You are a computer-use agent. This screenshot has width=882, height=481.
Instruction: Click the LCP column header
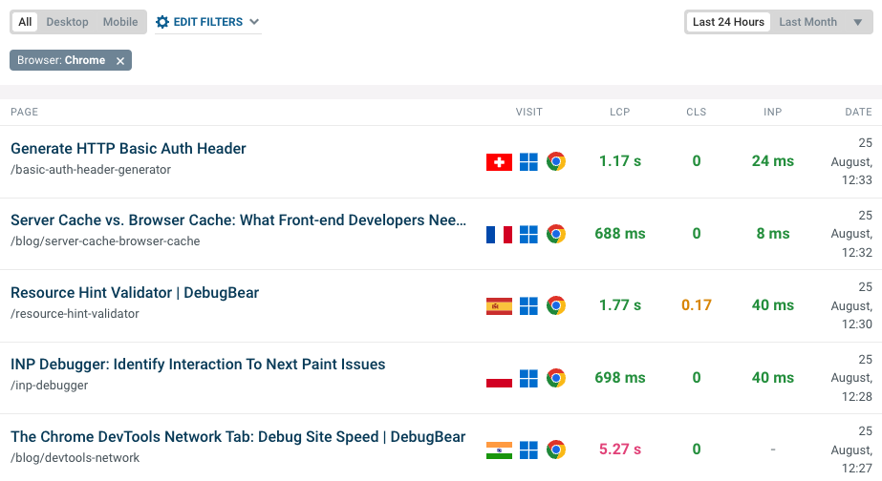pyautogui.click(x=620, y=112)
